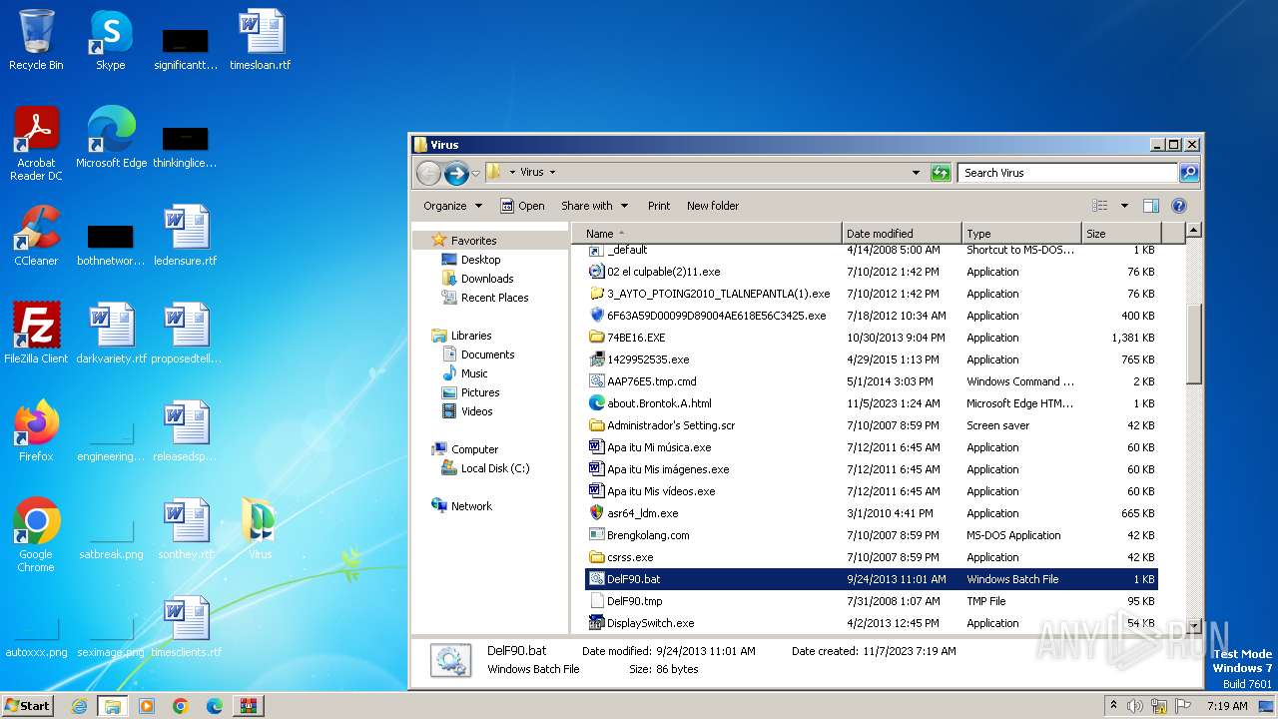Screen dimensions: 1278x719
Task: Launch Acrobat Reader DC shortcut
Action: pyautogui.click(x=36, y=144)
